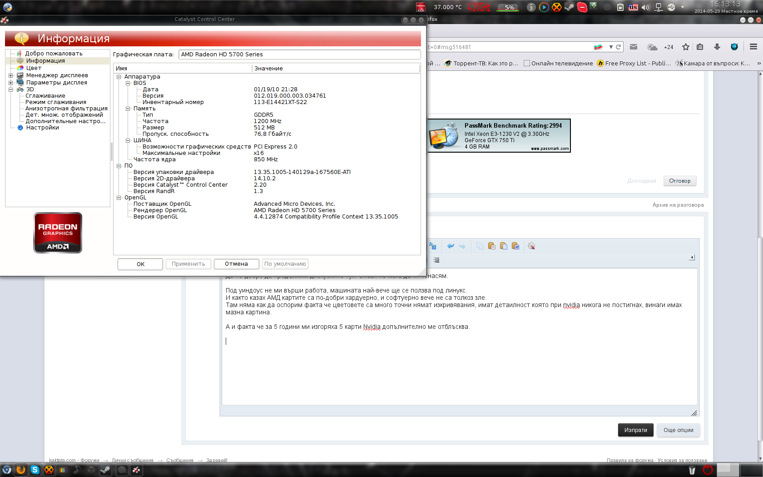Screen dimensions: 763x477
Task: Collapse the editor toolbar with small arrow
Action: click(692, 258)
